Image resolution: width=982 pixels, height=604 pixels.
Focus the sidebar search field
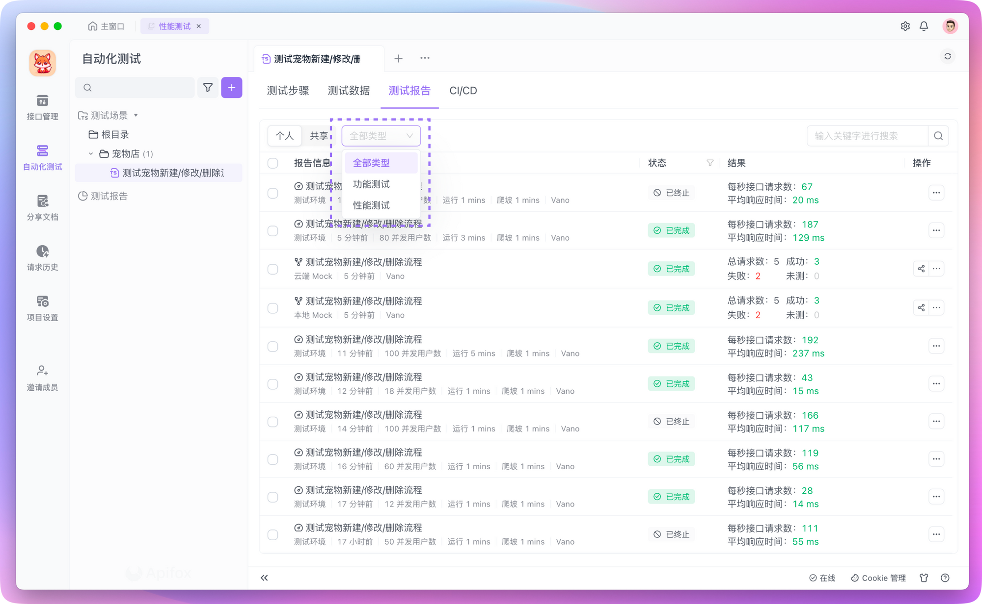coord(135,87)
